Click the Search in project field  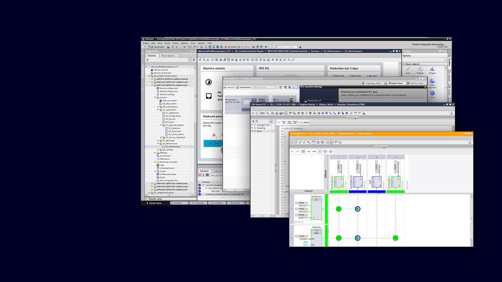point(287,47)
